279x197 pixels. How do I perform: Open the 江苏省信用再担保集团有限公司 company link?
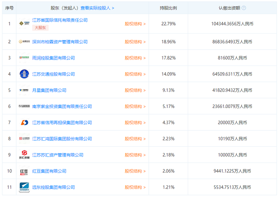[x=62, y=123]
